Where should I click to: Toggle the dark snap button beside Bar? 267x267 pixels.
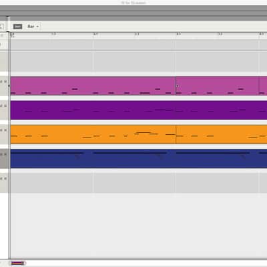click(17, 27)
